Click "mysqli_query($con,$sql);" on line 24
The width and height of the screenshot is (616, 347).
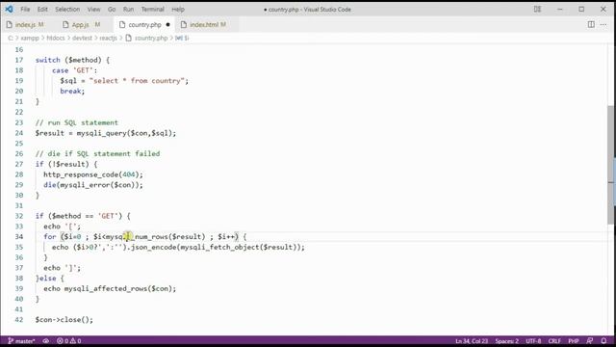[126, 133]
